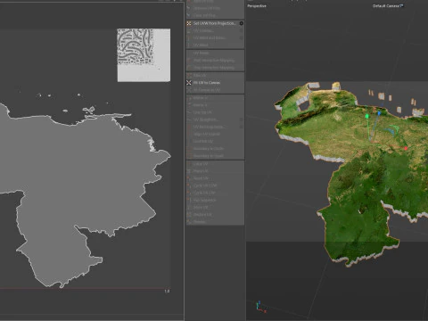Choose Cycle UV CW entry

click(x=215, y=193)
